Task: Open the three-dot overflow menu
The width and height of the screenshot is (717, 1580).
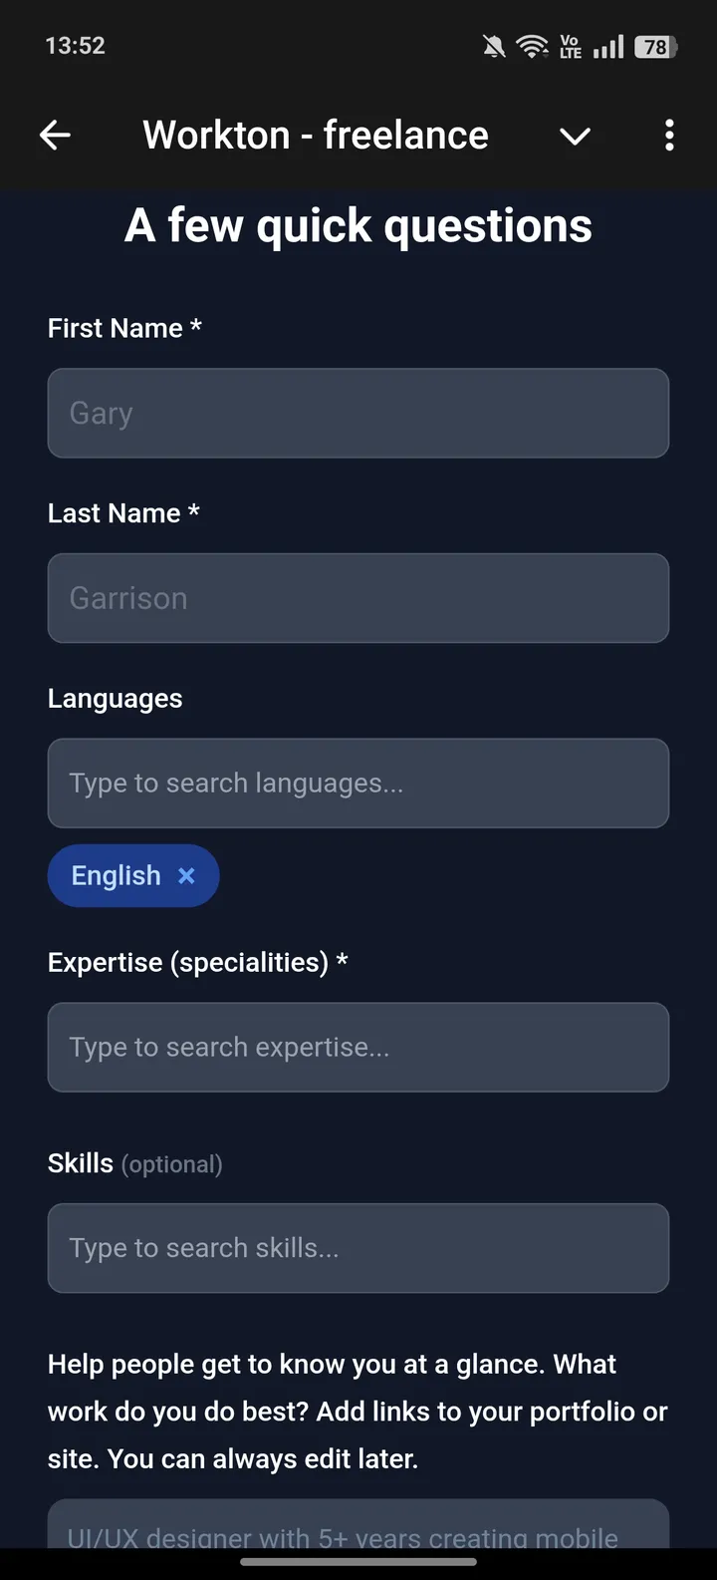Action: click(668, 135)
